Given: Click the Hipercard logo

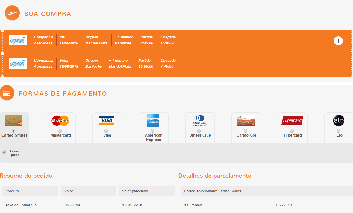Looking at the screenshot, I should [292, 120].
